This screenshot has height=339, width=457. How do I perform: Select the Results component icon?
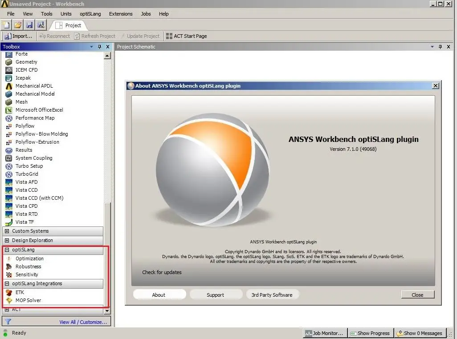[9, 150]
